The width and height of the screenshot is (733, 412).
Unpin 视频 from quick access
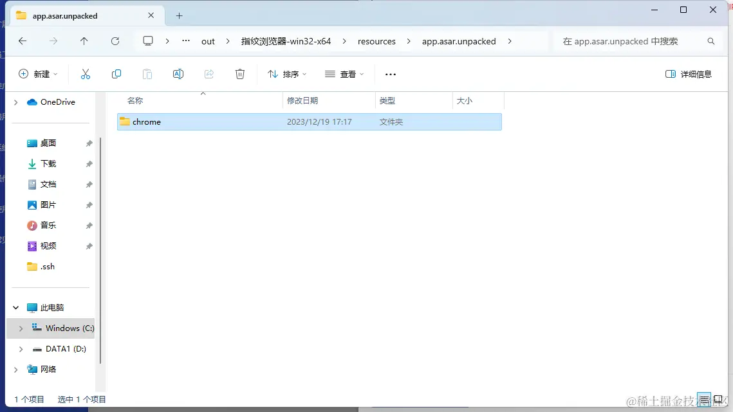click(x=89, y=246)
